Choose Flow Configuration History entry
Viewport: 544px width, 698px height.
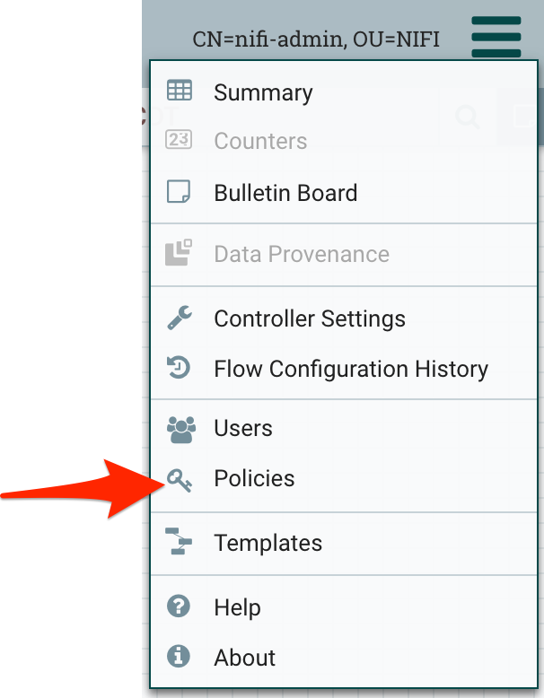(351, 369)
